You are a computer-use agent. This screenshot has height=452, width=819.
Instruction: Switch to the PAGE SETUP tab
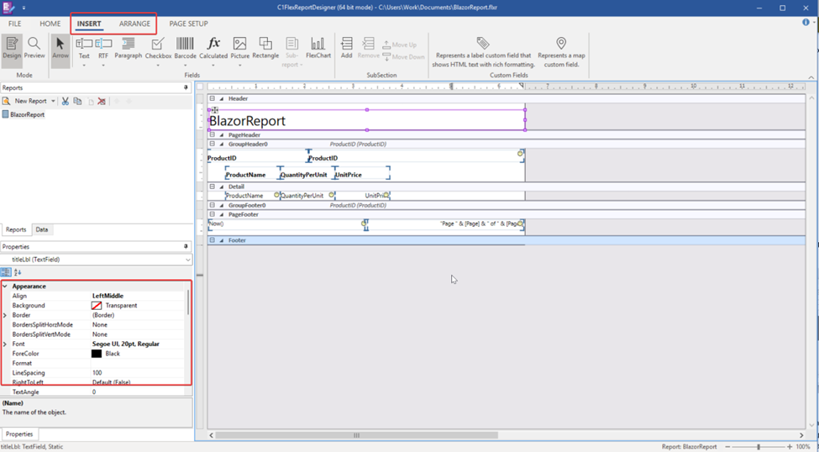click(x=188, y=24)
